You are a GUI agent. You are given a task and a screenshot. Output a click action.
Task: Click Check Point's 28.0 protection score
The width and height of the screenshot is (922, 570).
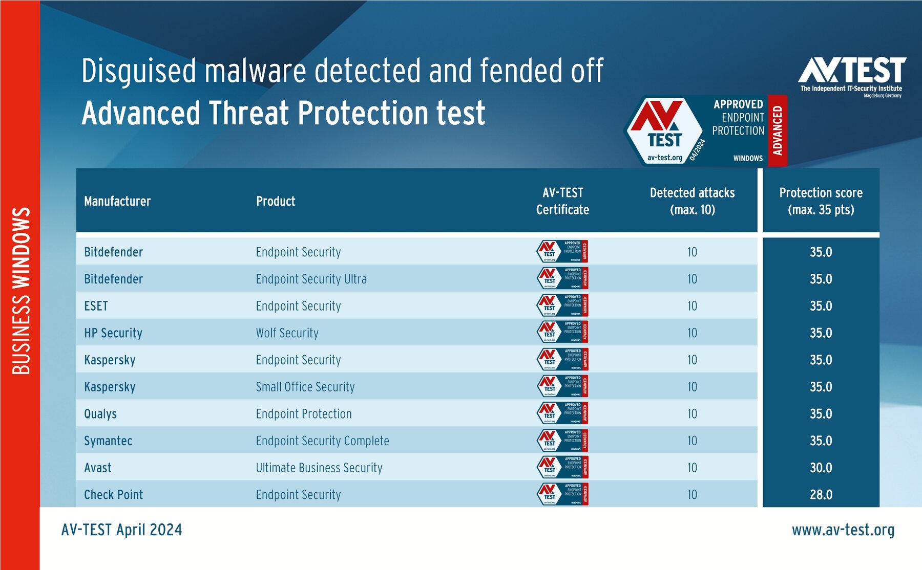tap(821, 495)
